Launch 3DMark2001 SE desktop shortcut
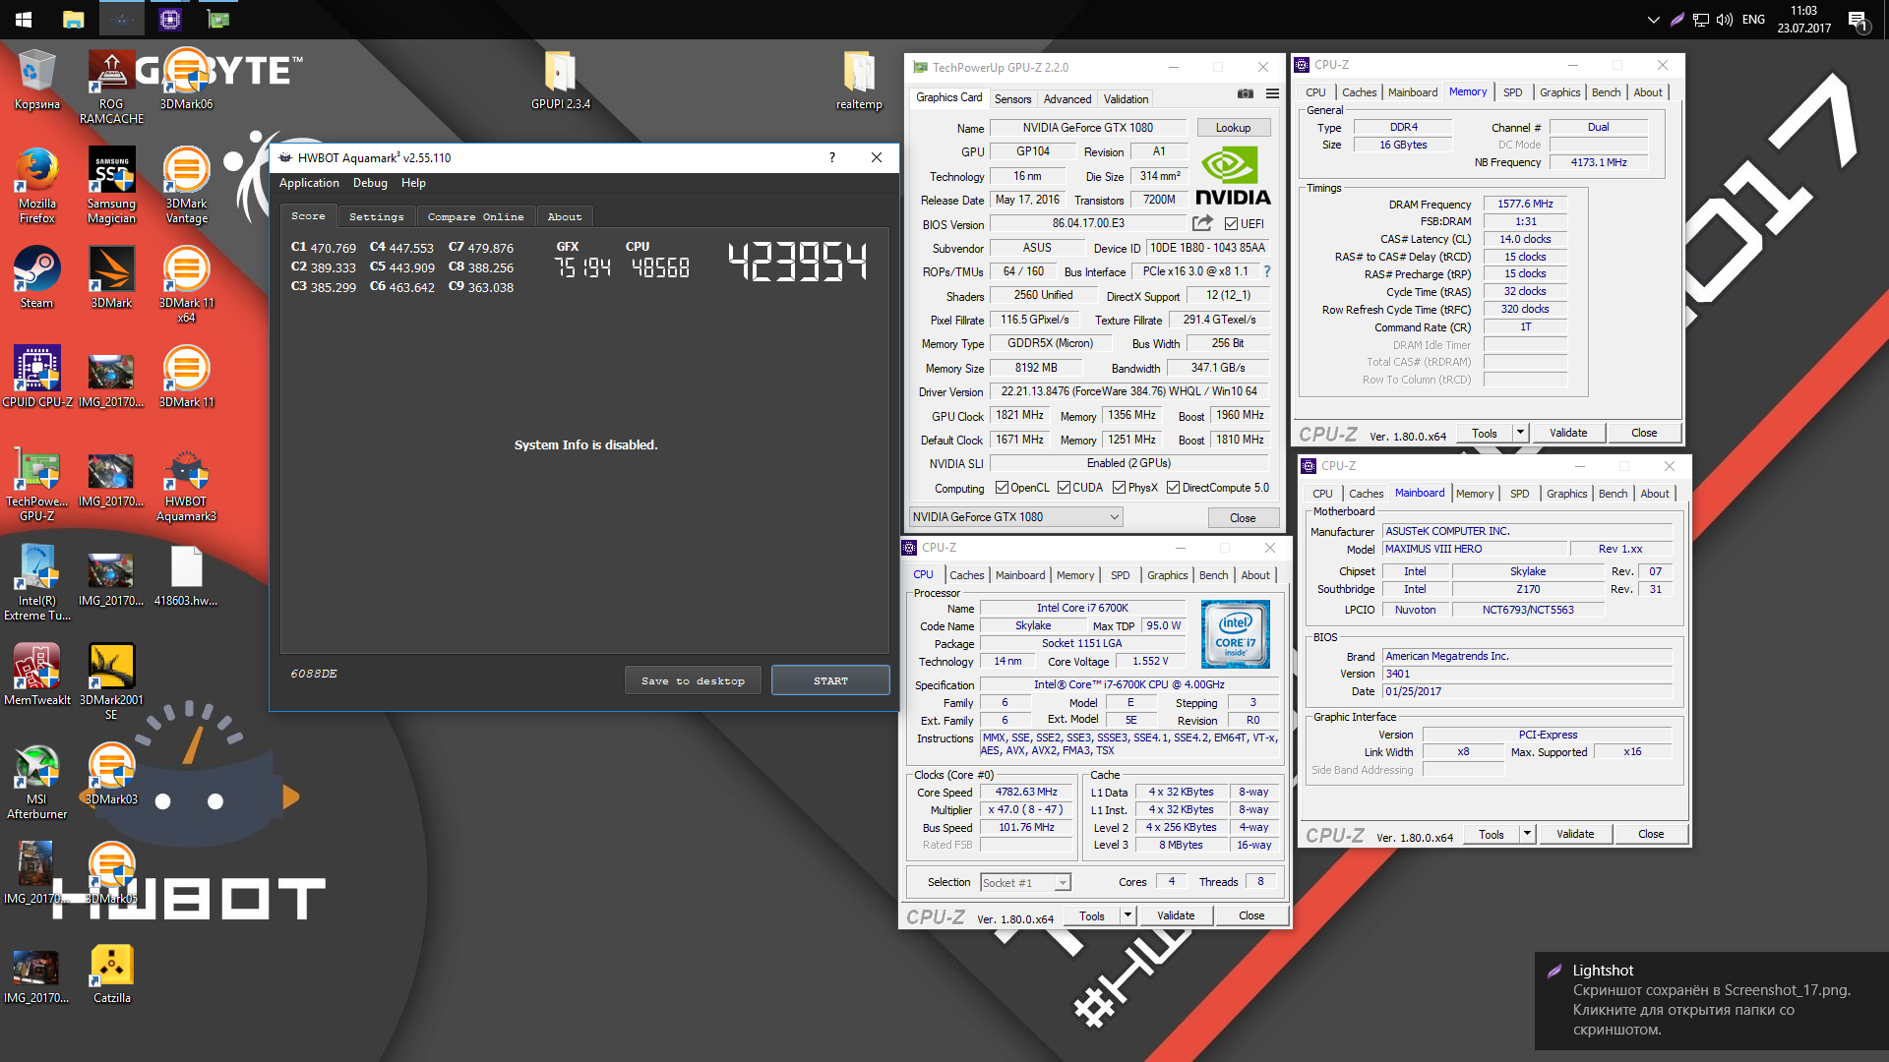The width and height of the screenshot is (1889, 1062). coord(111,681)
